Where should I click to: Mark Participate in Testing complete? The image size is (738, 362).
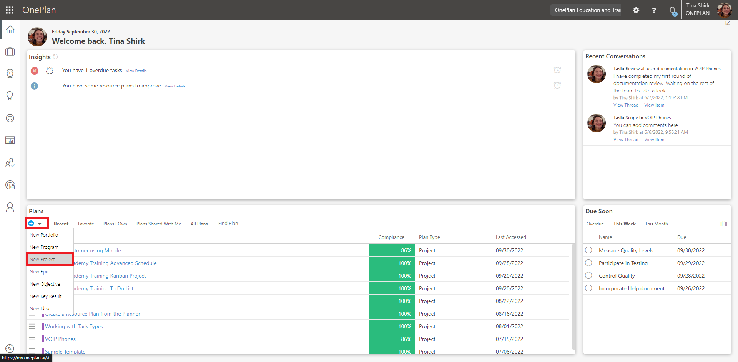588,263
